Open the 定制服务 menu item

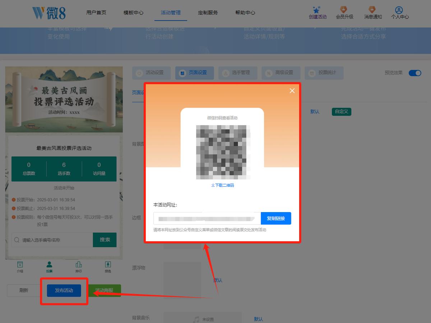point(208,13)
